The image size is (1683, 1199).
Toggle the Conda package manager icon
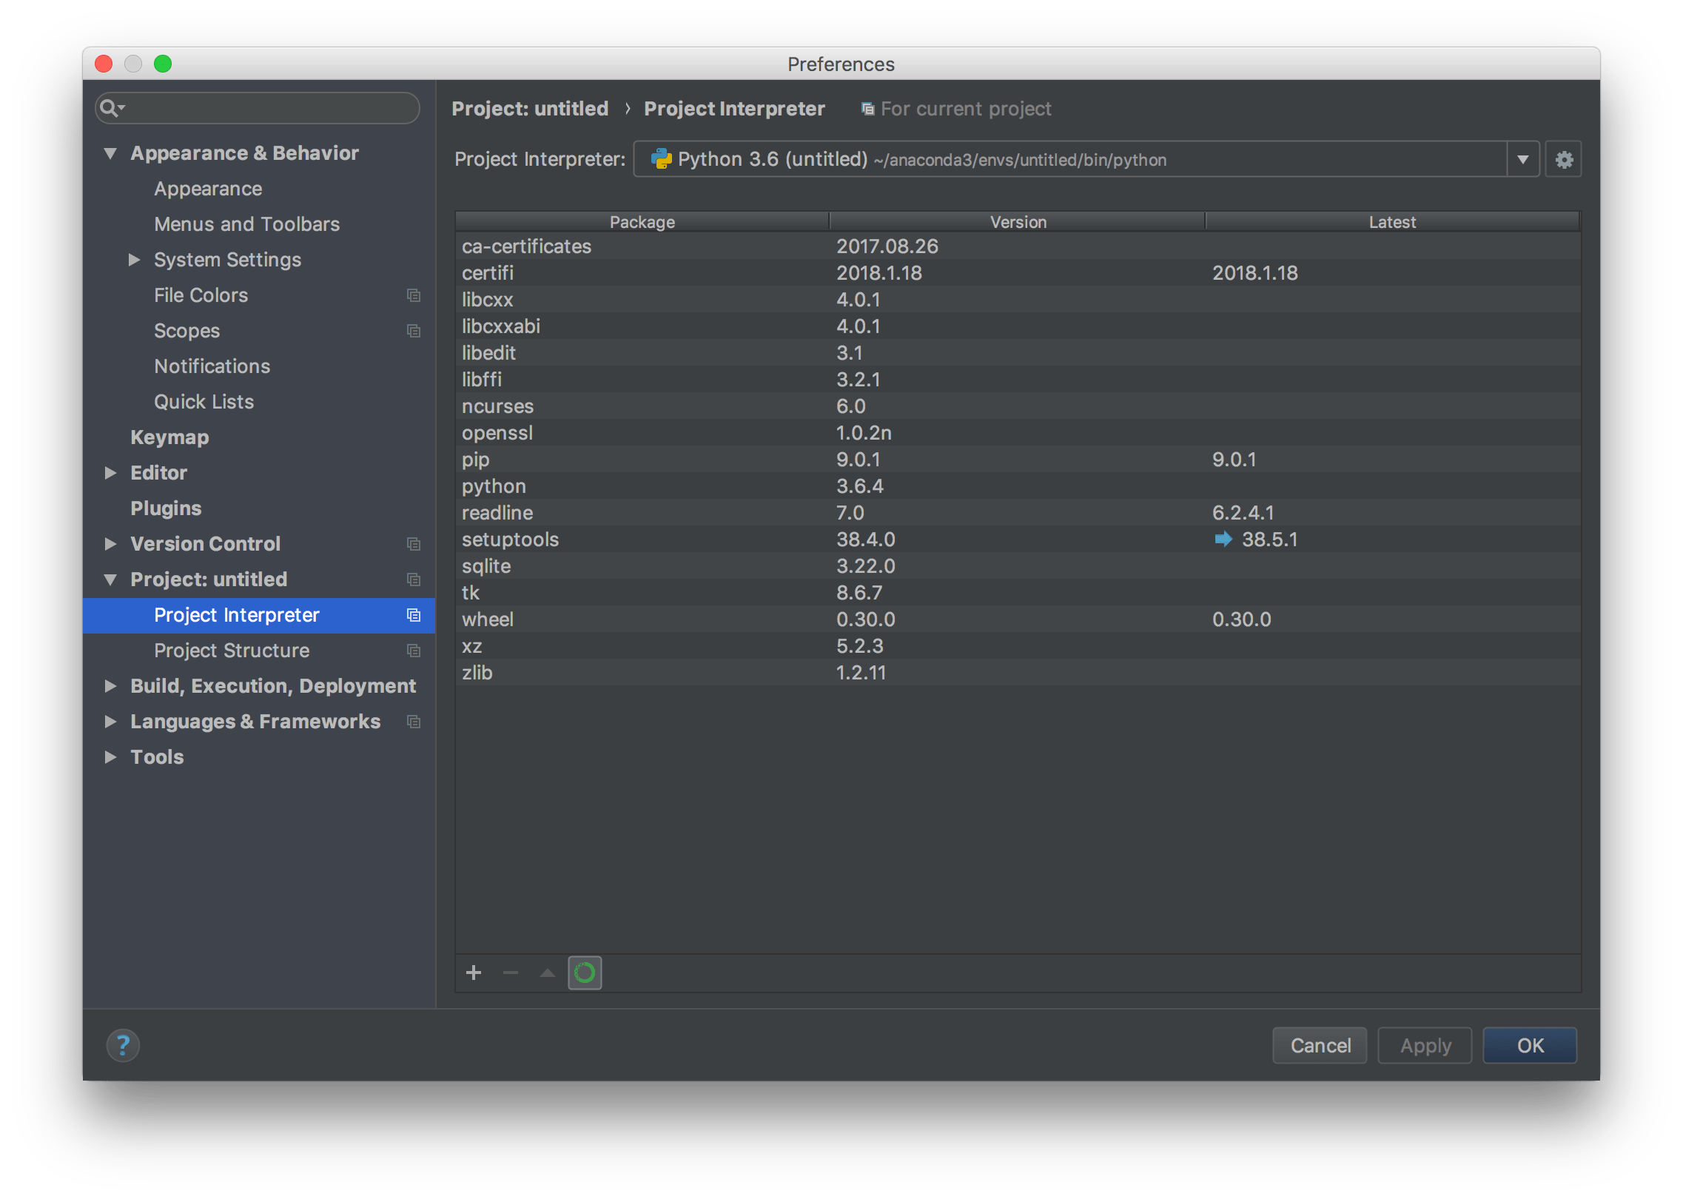coord(584,973)
